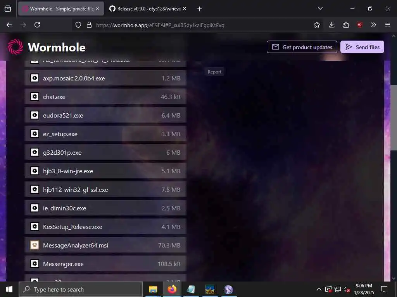Click the eudora521.exe file icon

(35, 115)
